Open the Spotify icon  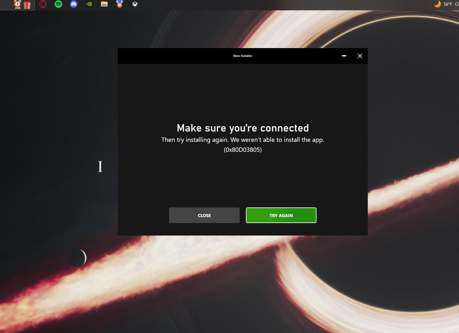pyautogui.click(x=58, y=4)
